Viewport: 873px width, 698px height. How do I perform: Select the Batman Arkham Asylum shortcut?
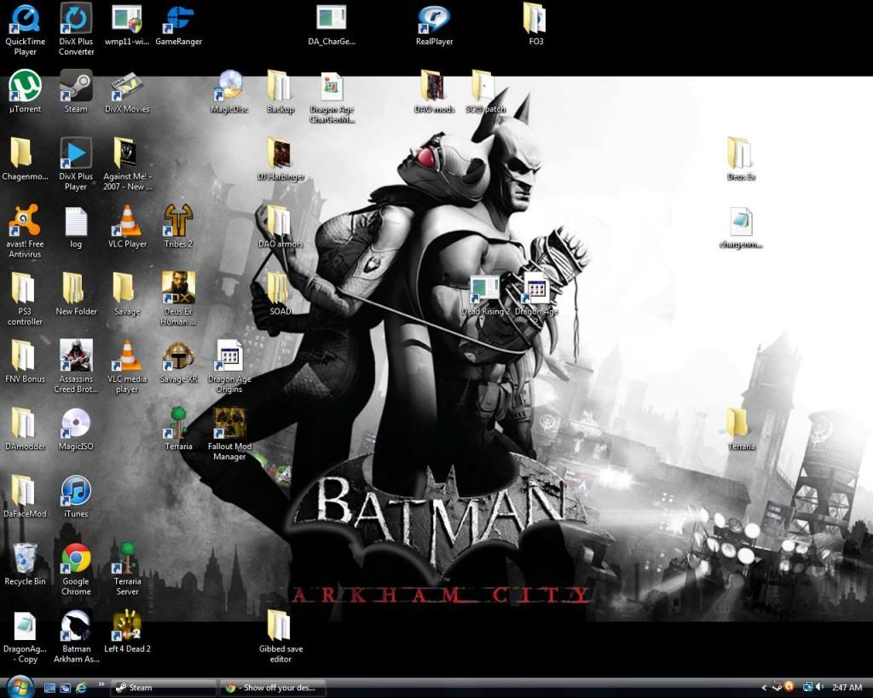[76, 627]
